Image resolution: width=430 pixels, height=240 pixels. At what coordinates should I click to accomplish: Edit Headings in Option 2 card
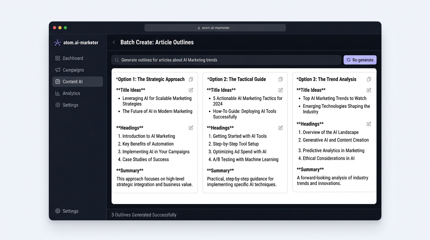coord(281,128)
